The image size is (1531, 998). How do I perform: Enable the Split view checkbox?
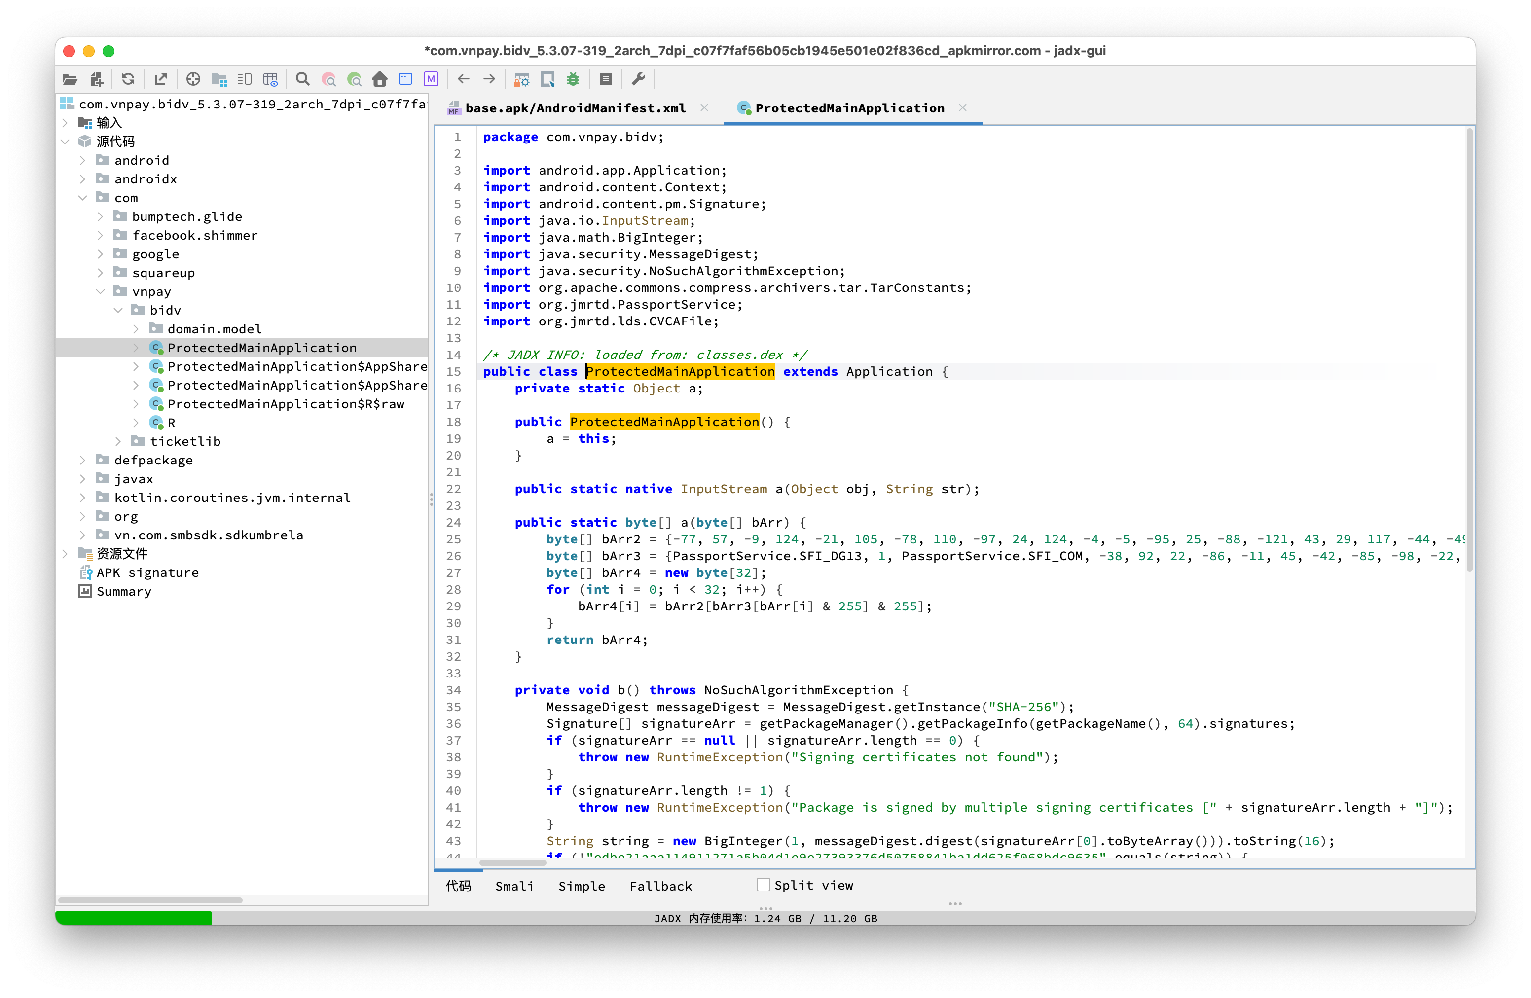click(764, 885)
